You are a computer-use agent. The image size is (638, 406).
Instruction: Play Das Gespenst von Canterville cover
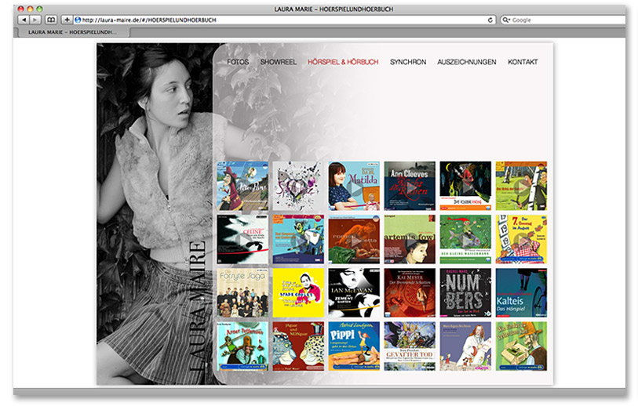[298, 239]
